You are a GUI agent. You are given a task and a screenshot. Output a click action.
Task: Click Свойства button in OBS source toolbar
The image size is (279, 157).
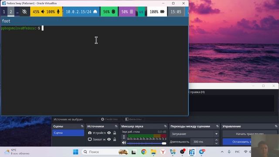pyautogui.click(x=109, y=119)
